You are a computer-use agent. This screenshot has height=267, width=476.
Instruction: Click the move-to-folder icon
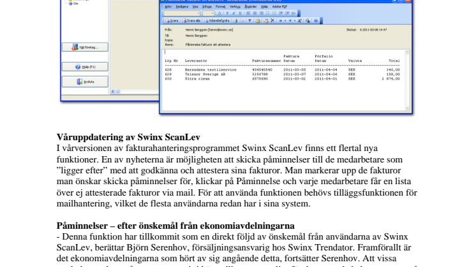(x=258, y=20)
